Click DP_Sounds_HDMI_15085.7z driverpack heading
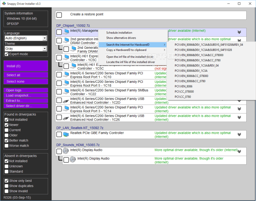The height and width of the screenshot is (201, 256). (x=78, y=145)
